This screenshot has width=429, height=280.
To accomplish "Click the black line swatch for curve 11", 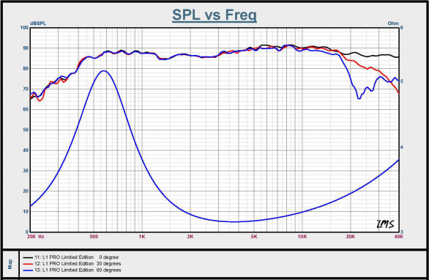I will [28, 257].
